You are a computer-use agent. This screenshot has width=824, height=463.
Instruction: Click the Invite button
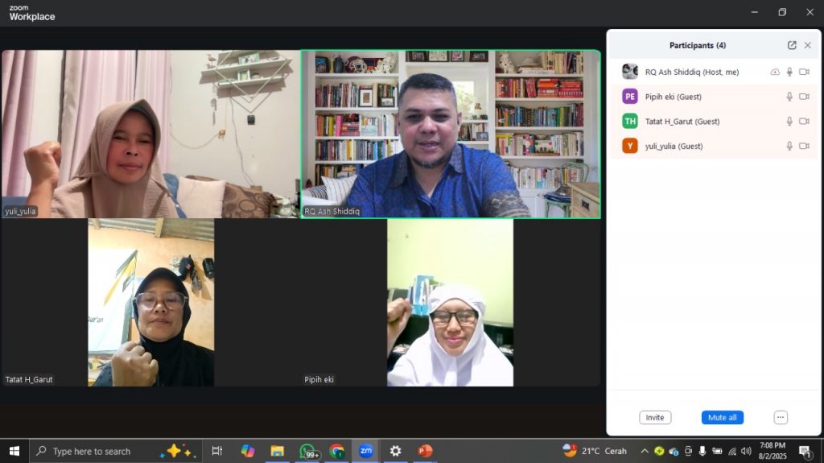click(655, 418)
